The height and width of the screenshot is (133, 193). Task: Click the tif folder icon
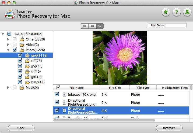(27, 72)
